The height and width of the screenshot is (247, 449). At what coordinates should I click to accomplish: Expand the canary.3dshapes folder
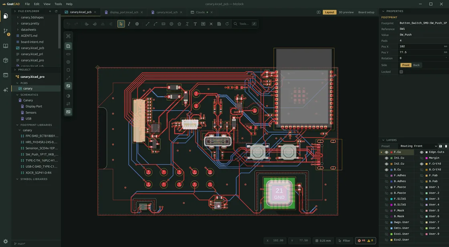click(18, 18)
